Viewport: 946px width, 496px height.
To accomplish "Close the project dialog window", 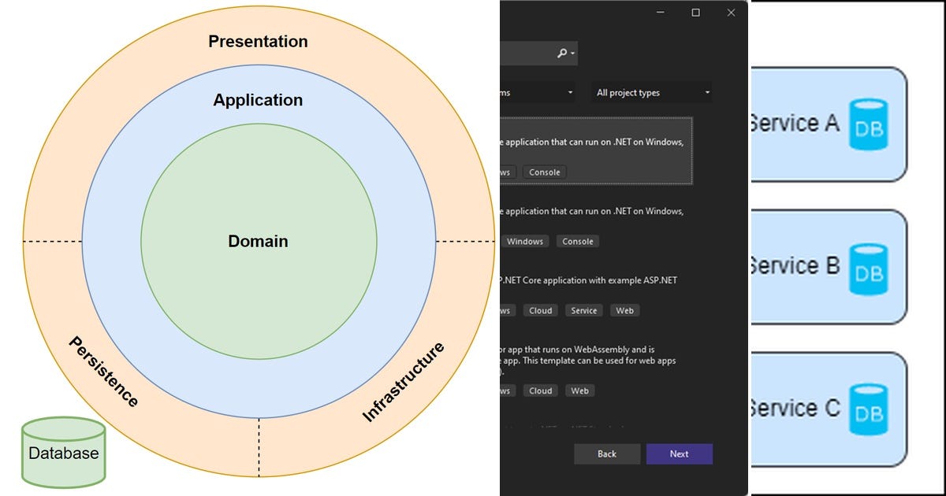I will click(731, 13).
